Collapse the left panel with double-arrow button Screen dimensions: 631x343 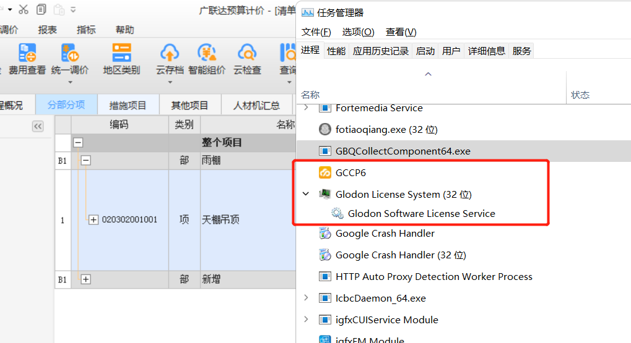38,127
